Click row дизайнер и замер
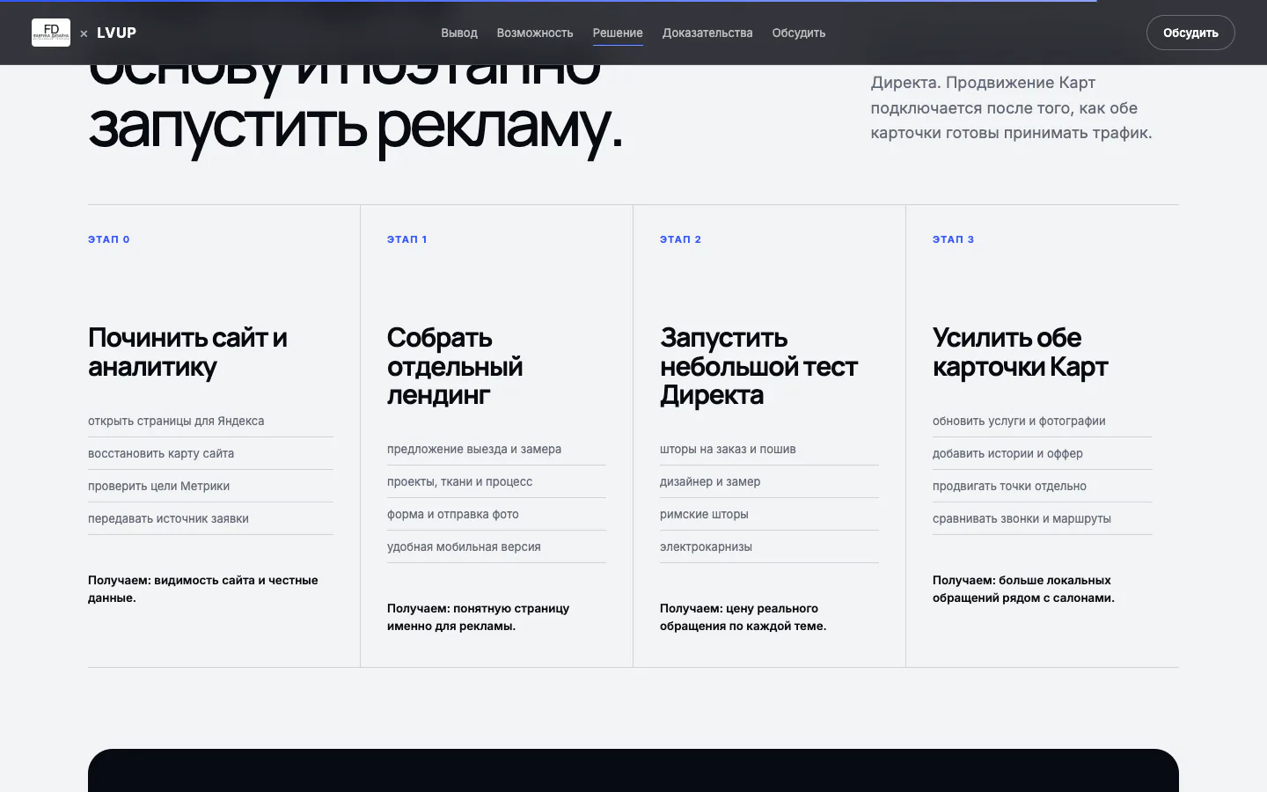Screen dimensions: 1267x792 [769, 481]
